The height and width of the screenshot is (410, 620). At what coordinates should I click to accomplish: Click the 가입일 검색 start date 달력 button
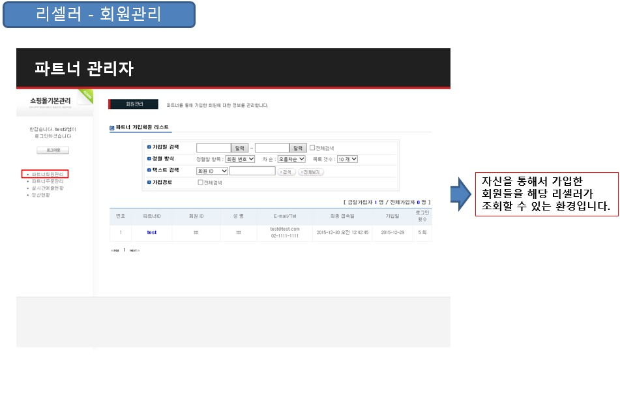pyautogui.click(x=240, y=148)
